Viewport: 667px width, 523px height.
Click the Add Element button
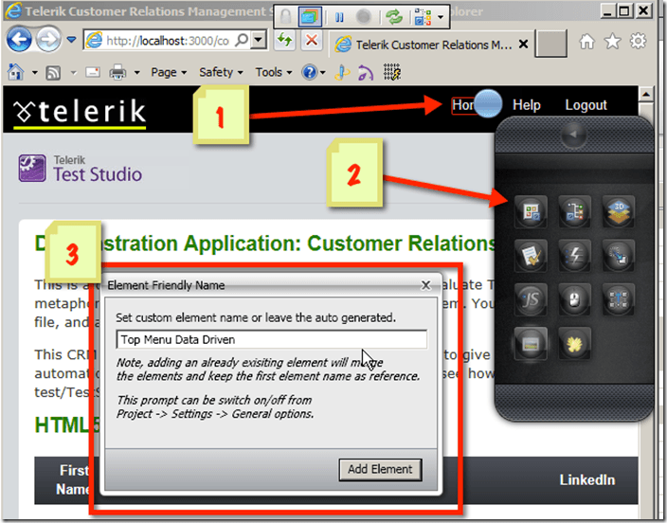click(380, 469)
